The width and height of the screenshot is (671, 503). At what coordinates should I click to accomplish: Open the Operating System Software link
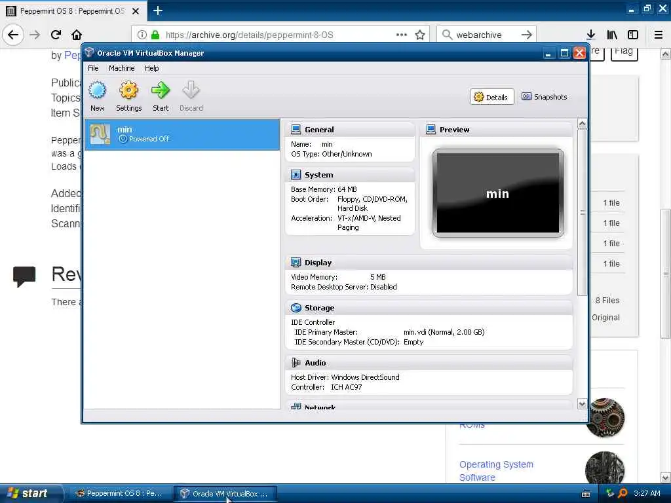click(x=496, y=470)
